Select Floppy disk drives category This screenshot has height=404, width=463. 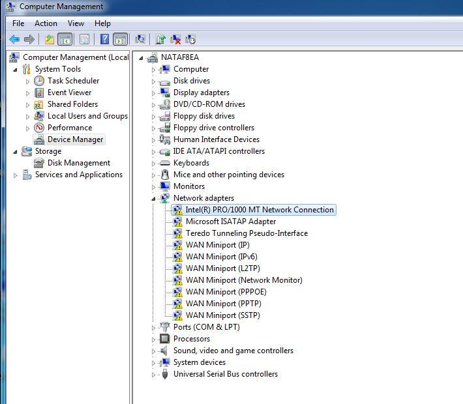coord(204,116)
